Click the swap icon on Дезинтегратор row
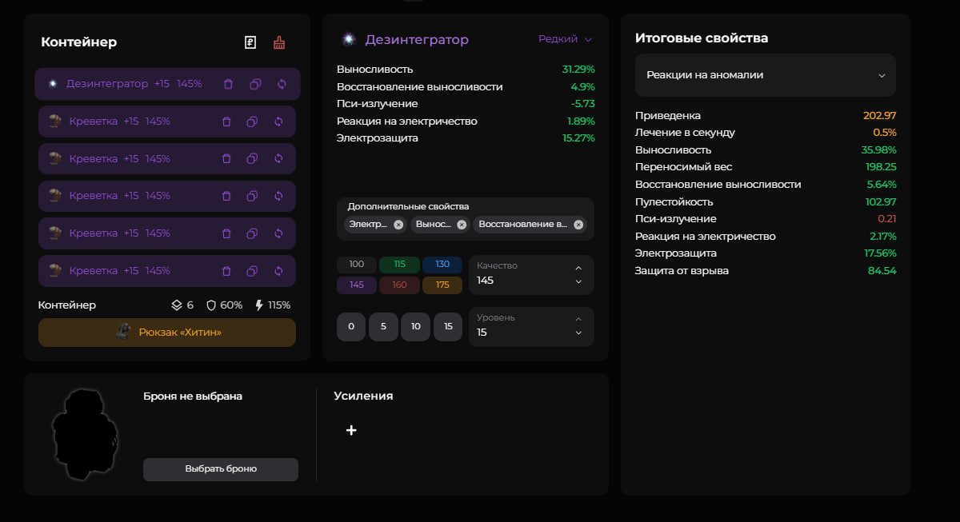Viewport: 960px width, 522px height. click(x=282, y=84)
